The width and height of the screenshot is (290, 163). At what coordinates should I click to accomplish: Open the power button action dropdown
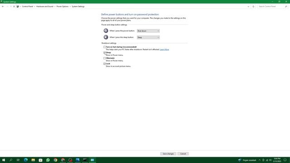(148, 31)
